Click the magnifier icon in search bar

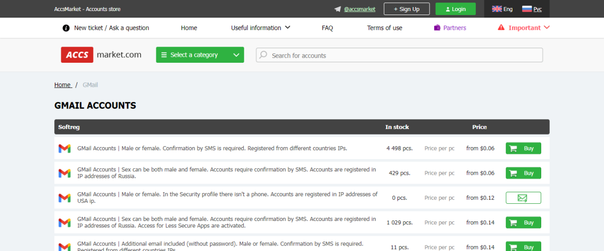pyautogui.click(x=264, y=55)
